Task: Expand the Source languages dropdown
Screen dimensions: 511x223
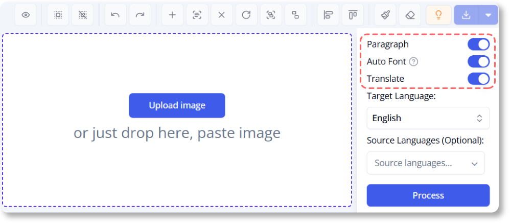Action: (425, 163)
